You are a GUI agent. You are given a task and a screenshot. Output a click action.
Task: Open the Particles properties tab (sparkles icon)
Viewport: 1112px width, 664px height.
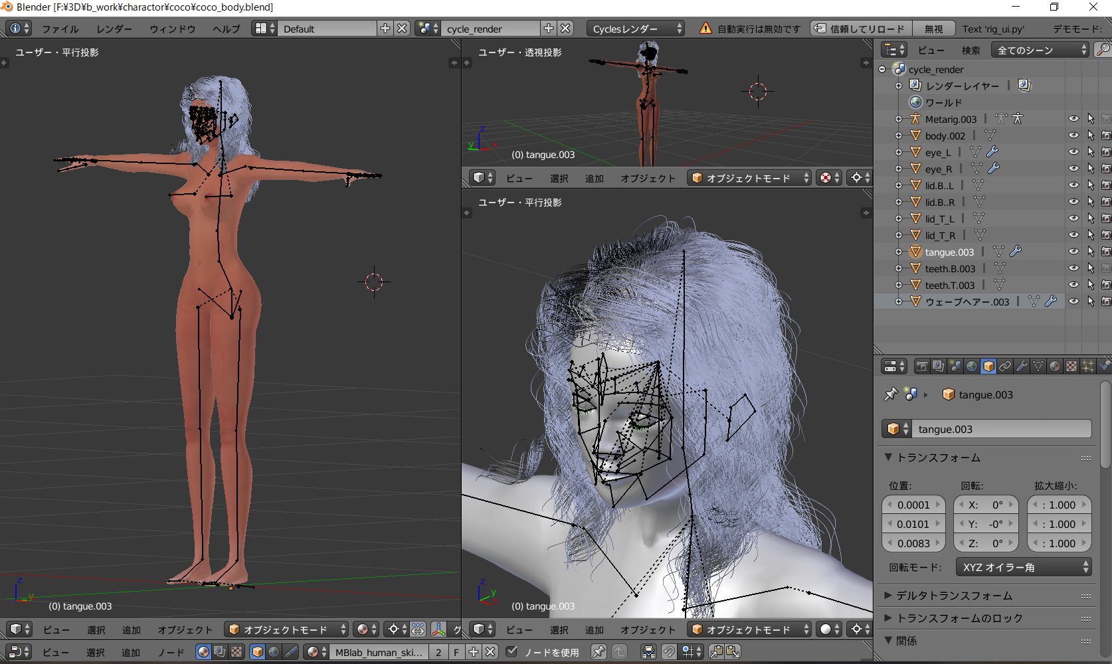point(1088,366)
